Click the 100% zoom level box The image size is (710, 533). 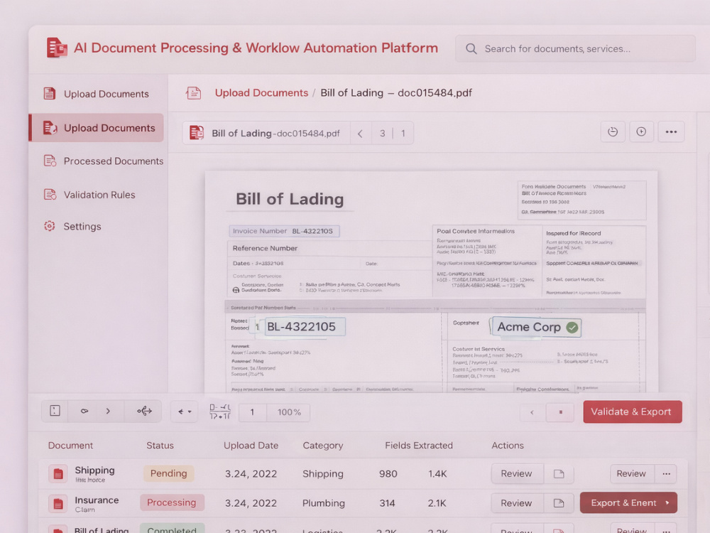click(x=289, y=412)
